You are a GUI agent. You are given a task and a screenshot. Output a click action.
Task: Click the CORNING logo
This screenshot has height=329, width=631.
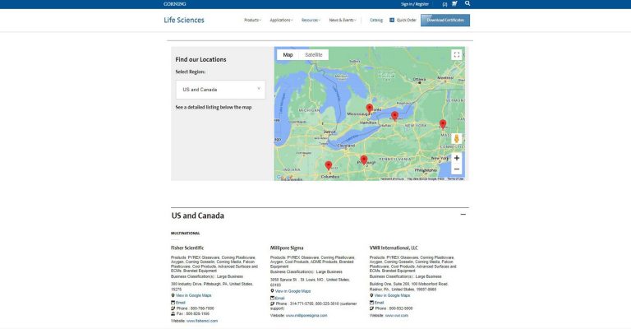click(x=175, y=4)
